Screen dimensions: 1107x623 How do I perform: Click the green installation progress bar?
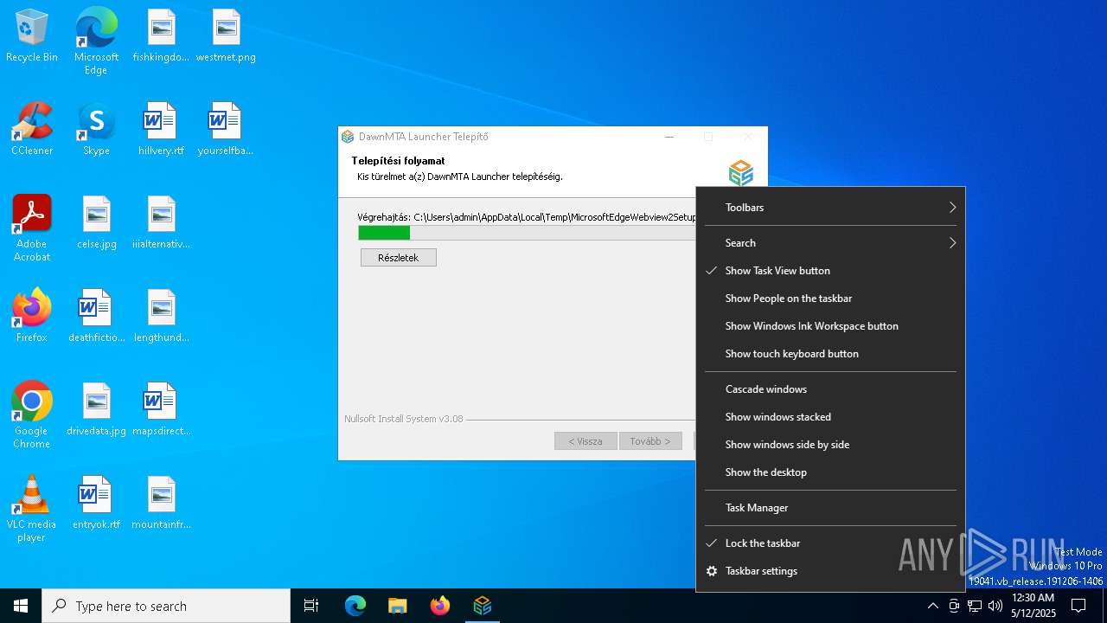click(384, 233)
